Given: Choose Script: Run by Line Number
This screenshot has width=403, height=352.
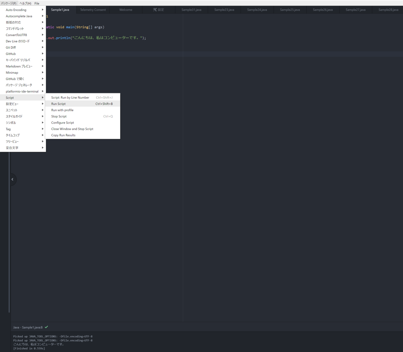Looking at the screenshot, I should [83, 97].
